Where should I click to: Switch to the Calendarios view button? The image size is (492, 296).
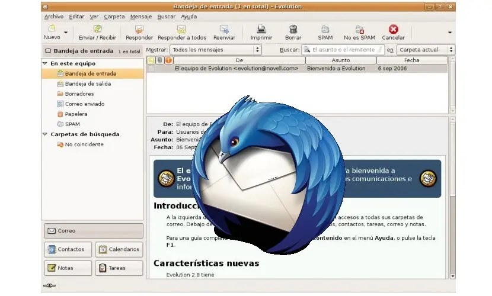coord(119,249)
